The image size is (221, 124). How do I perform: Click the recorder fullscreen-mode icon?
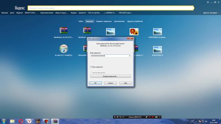tap(123, 117)
